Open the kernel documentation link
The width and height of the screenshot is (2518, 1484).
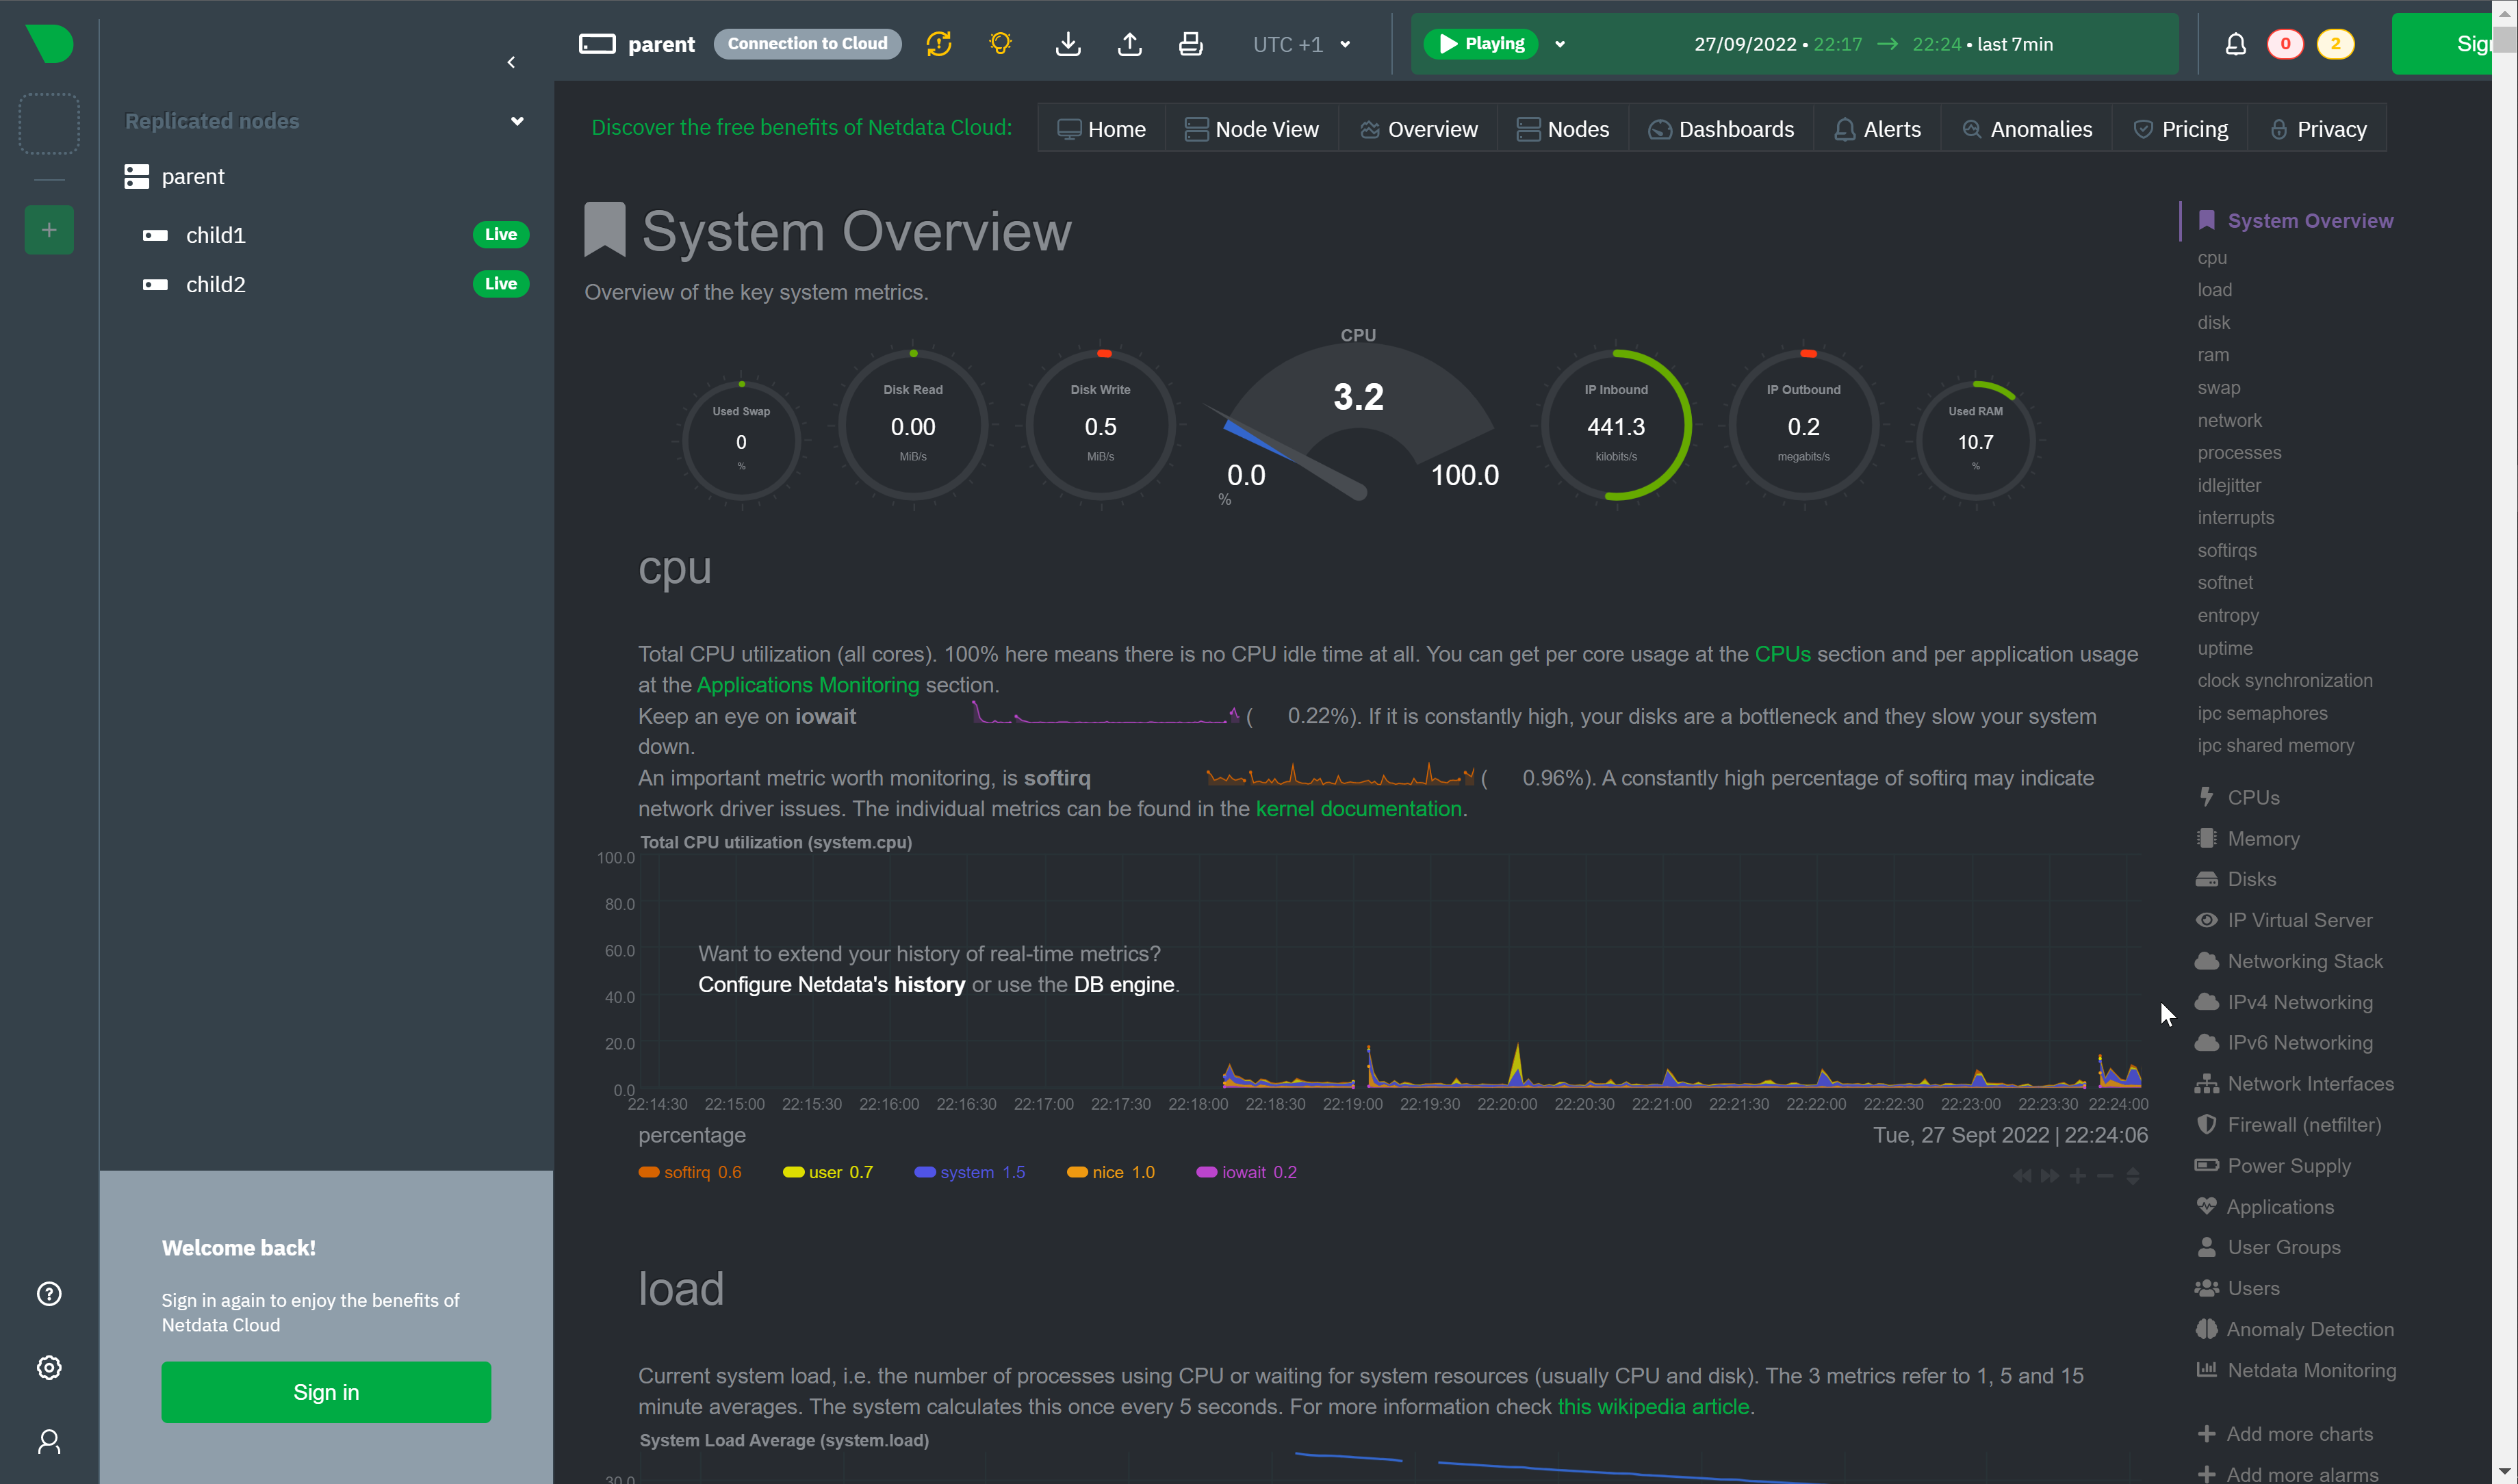click(1357, 808)
